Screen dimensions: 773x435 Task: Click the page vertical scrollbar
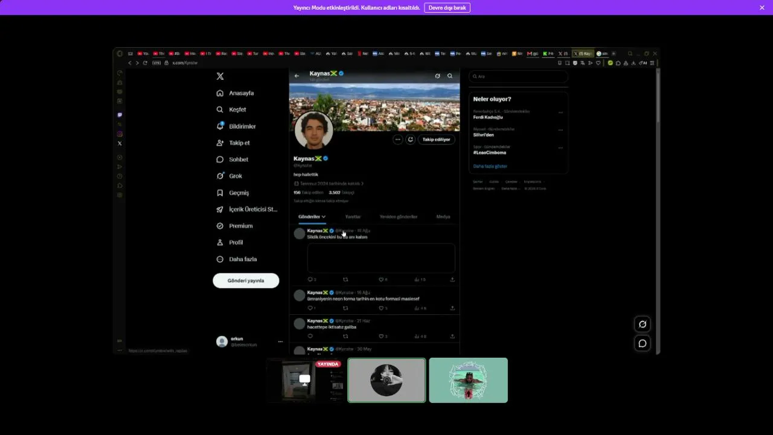pyautogui.click(x=657, y=97)
